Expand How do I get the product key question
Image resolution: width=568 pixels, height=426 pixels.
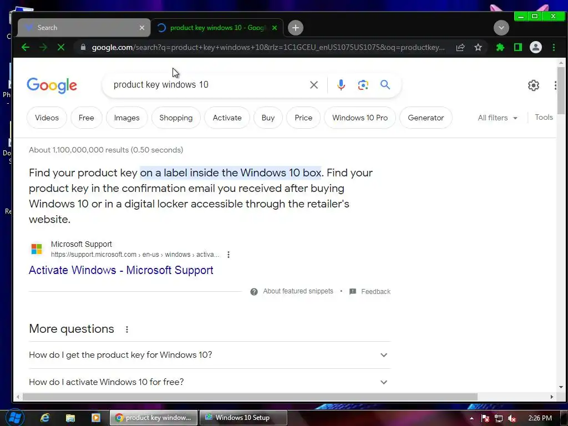tap(209, 355)
